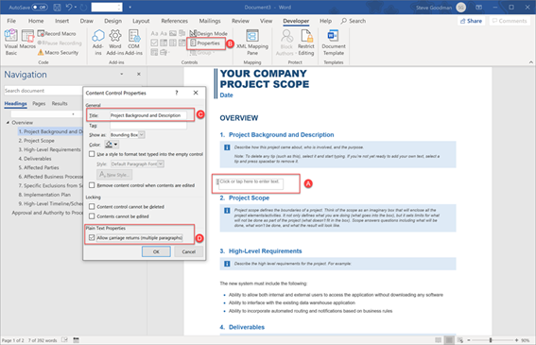Switch to Print Layout view in status bar
The width and height of the screenshot is (536, 345).
(x=450, y=340)
